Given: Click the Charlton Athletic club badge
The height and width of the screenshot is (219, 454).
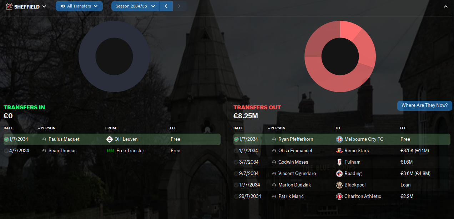Looking at the screenshot, I should pos(339,196).
